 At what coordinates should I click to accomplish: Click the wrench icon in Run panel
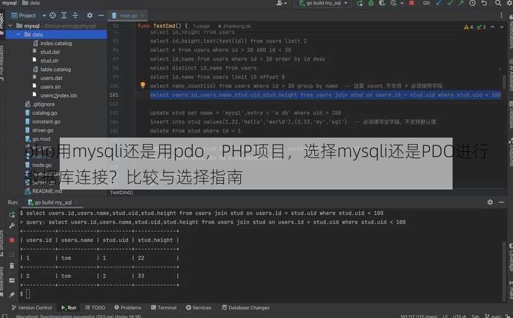pyautogui.click(x=12, y=225)
